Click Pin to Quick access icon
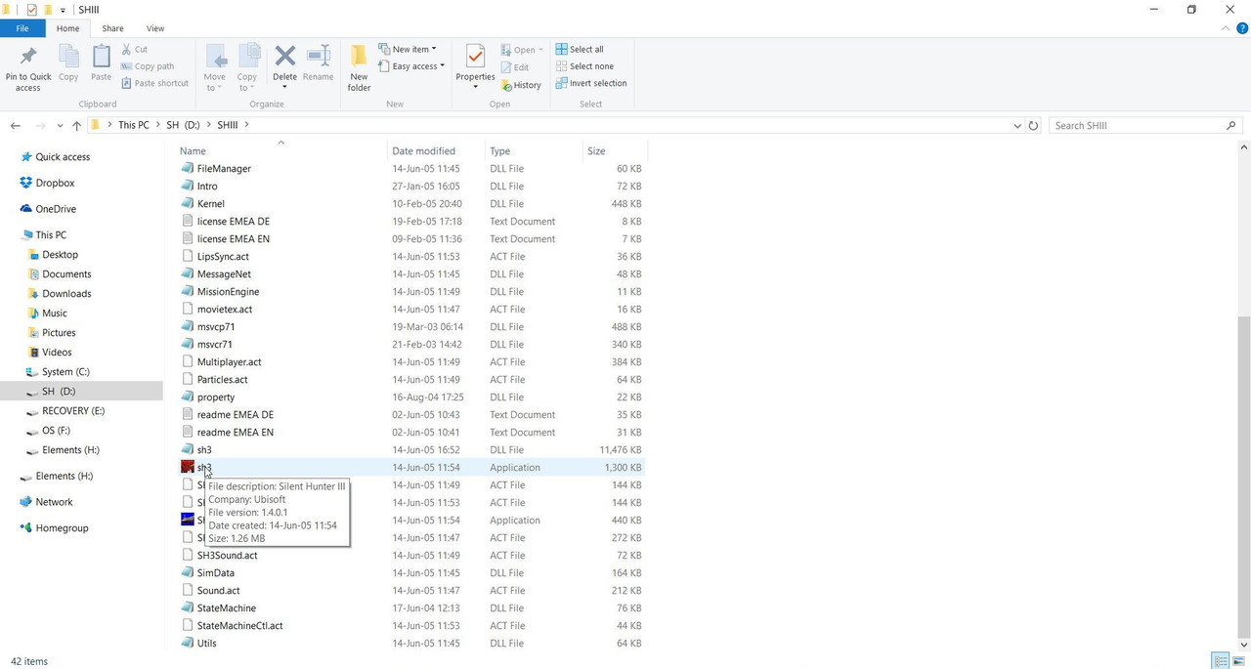Viewport: 1251px width, 669px height. [28, 57]
